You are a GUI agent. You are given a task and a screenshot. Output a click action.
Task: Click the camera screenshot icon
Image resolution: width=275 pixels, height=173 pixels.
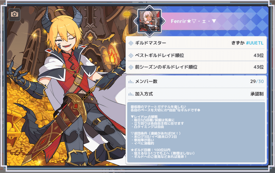[x=14, y=14]
